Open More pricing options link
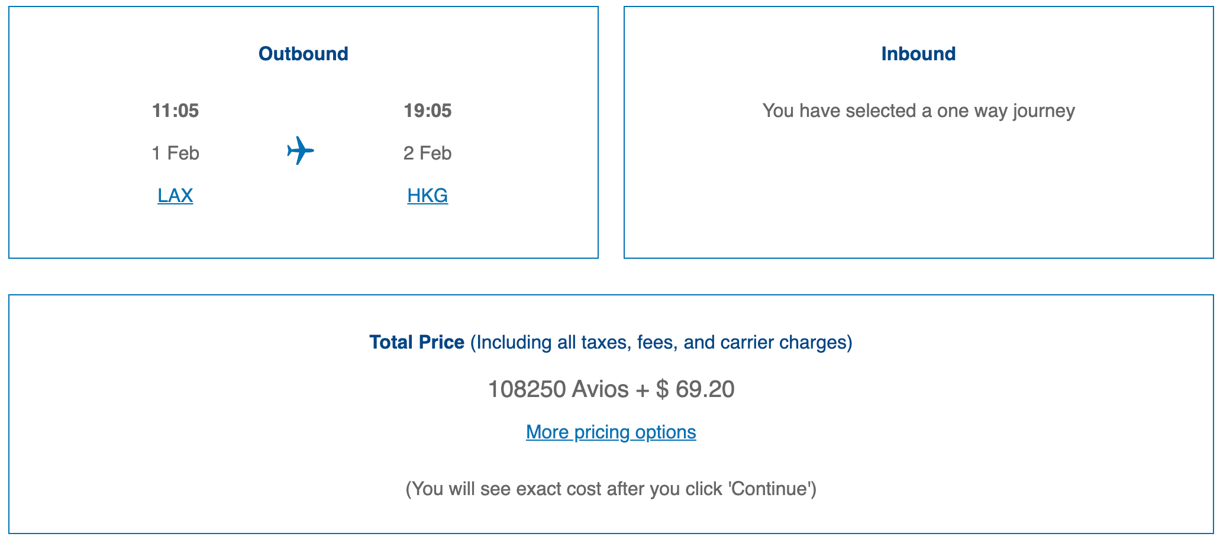1220x540 pixels. [611, 432]
